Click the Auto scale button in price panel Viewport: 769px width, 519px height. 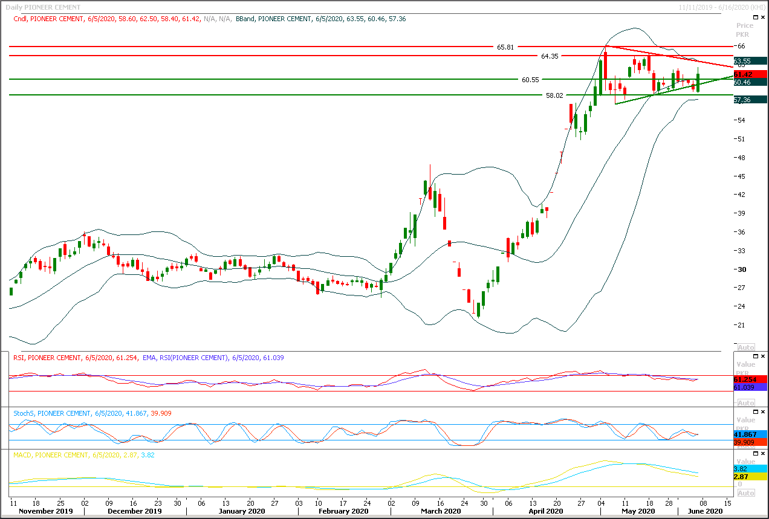tap(745, 348)
